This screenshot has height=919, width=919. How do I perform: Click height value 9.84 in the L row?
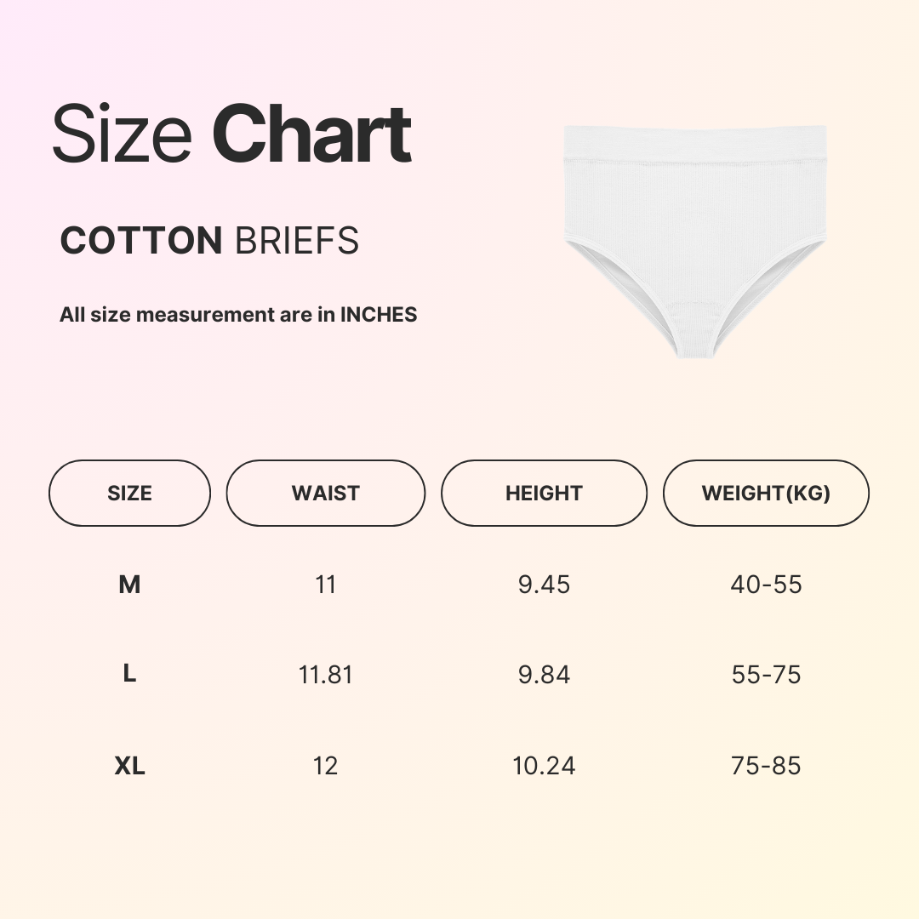[544, 675]
